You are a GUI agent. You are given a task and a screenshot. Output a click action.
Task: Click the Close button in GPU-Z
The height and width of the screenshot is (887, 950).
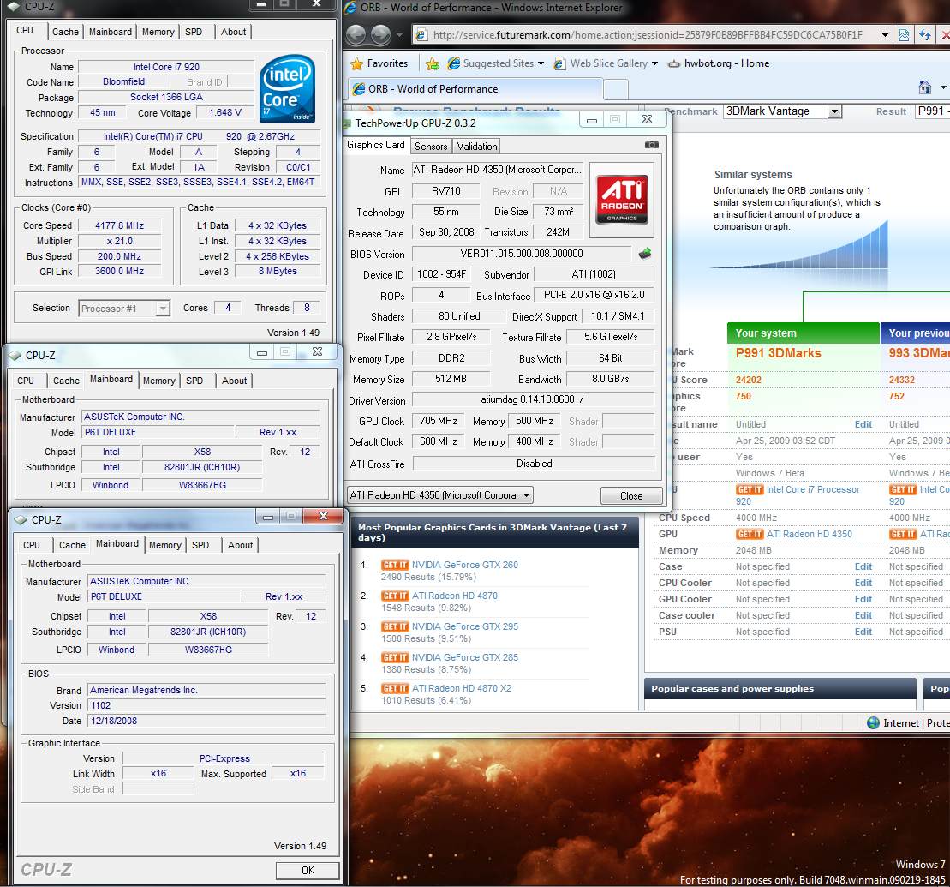pos(630,496)
